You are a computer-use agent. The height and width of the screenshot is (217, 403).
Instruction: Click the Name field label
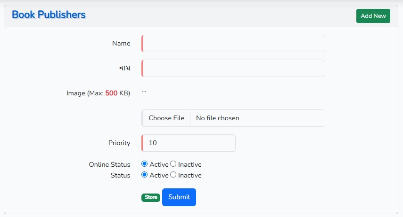121,43
